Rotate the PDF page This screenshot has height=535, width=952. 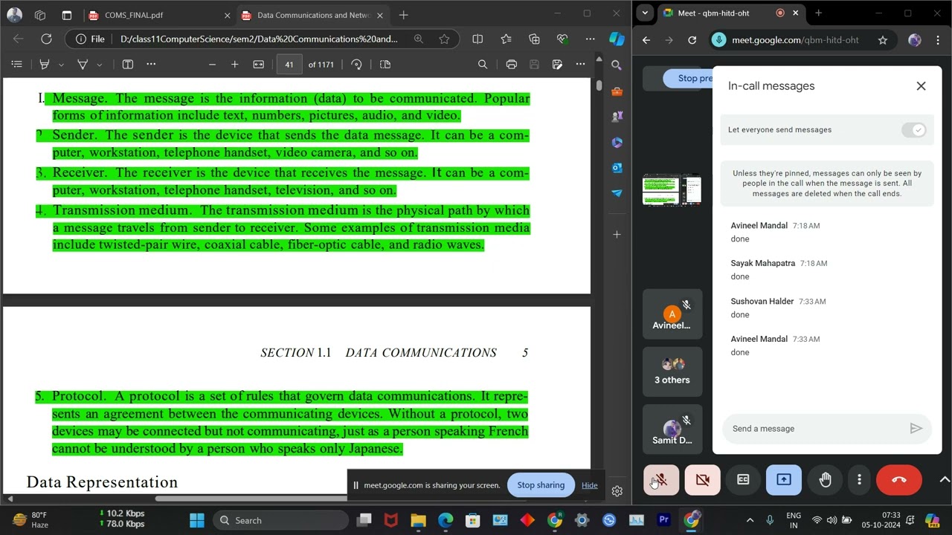point(356,65)
